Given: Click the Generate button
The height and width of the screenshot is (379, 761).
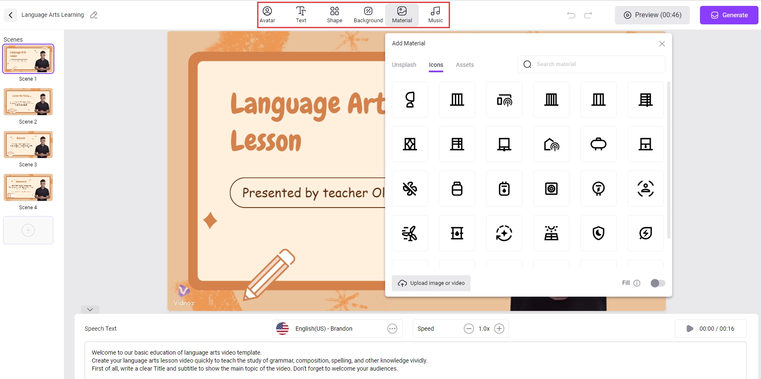Looking at the screenshot, I should pyautogui.click(x=729, y=15).
